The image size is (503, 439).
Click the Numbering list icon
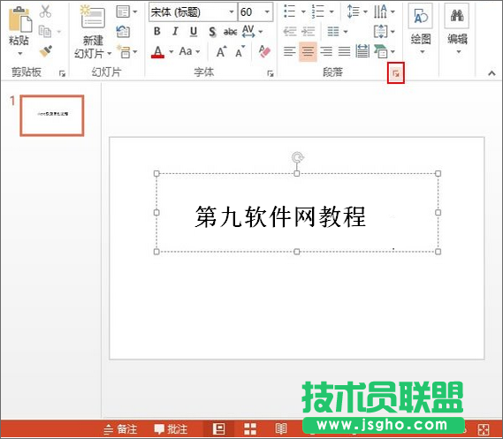[318, 11]
